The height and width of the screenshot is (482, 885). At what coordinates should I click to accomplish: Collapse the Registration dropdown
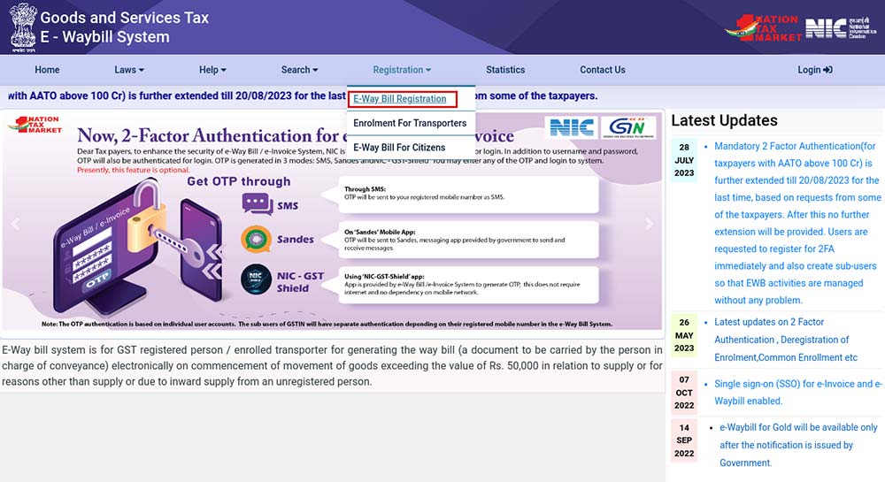click(402, 70)
